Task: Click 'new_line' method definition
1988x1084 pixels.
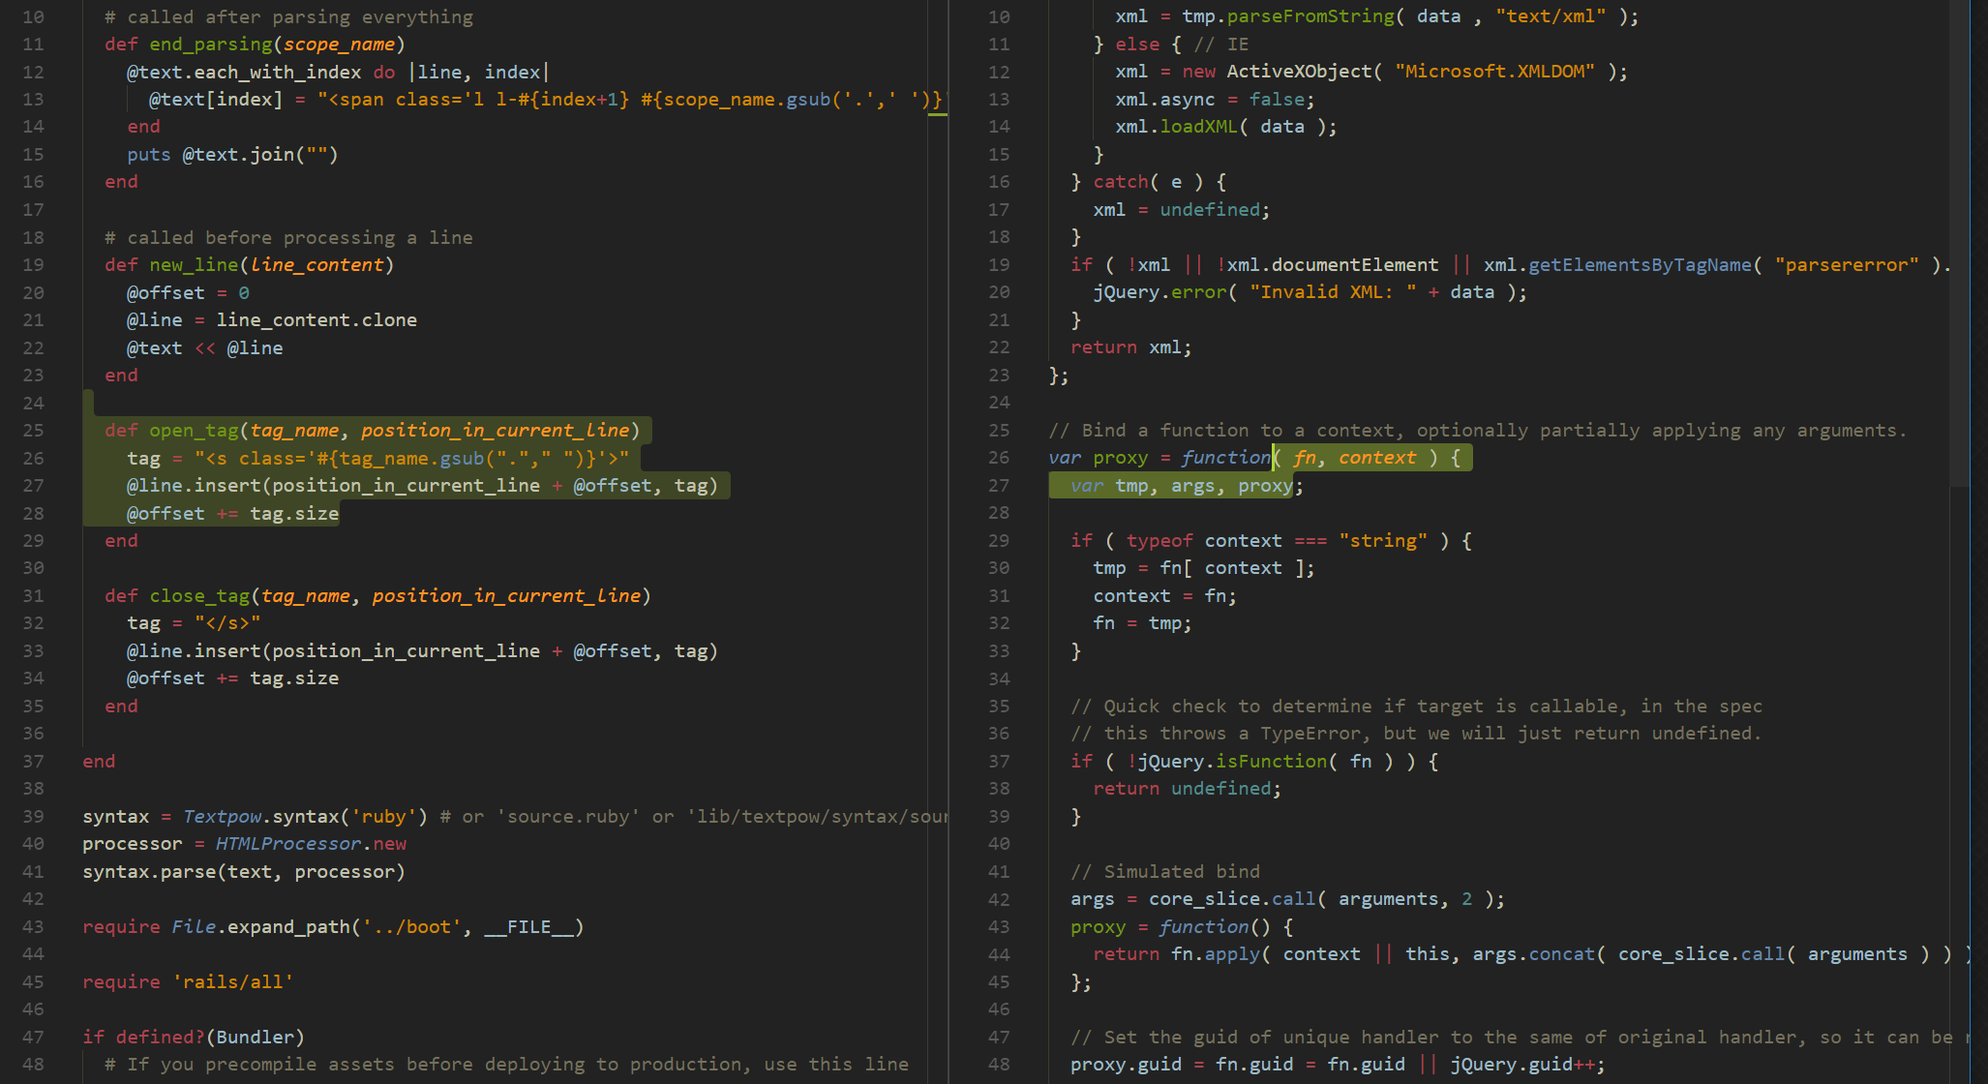Action: pyautogui.click(x=194, y=264)
